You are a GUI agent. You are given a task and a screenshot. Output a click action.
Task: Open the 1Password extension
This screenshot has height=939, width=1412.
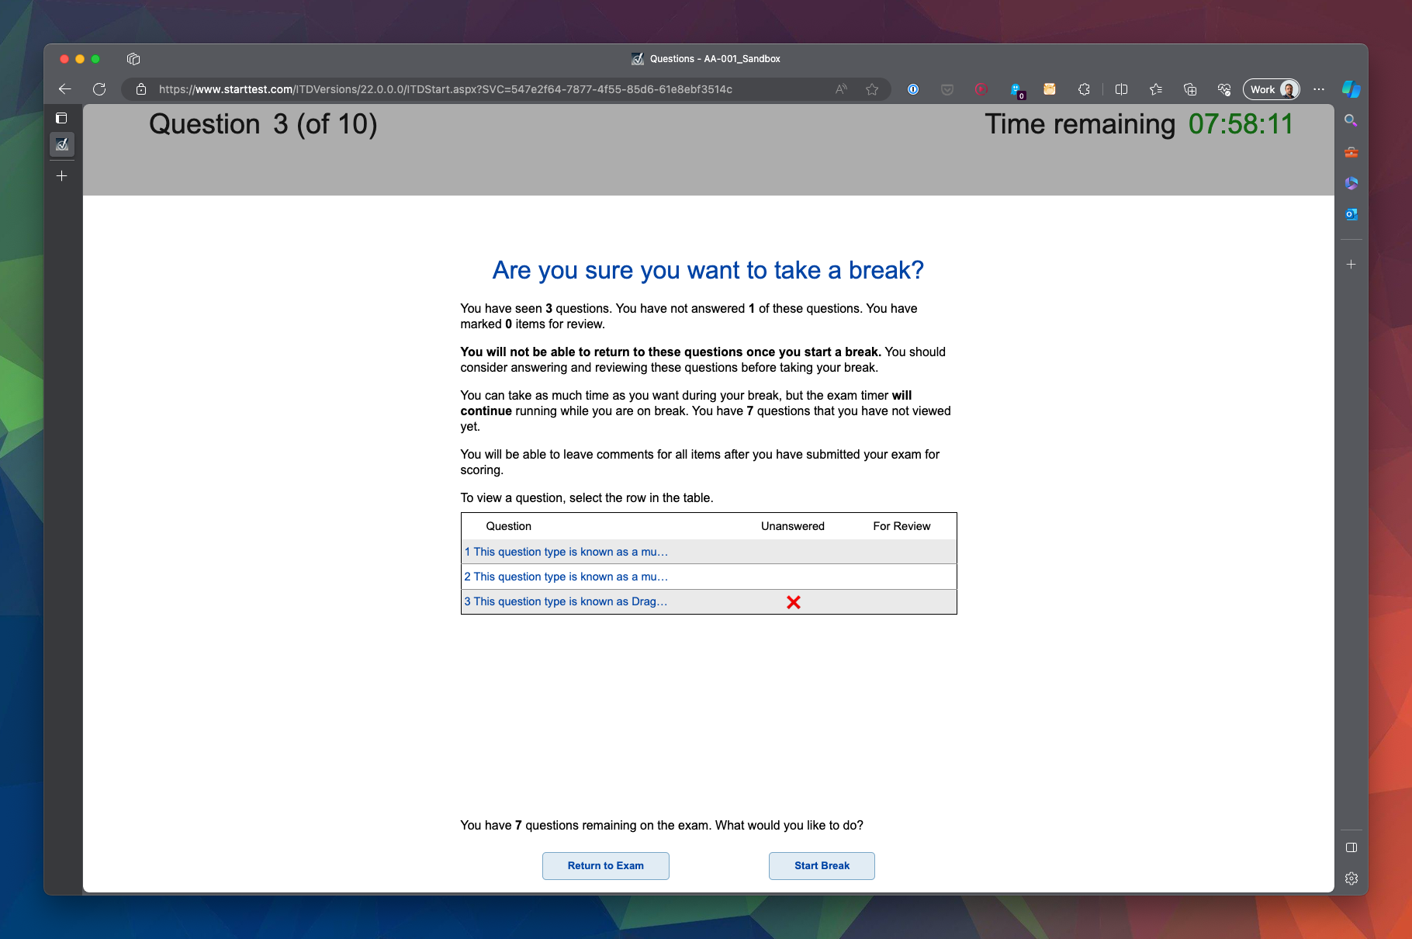tap(912, 89)
